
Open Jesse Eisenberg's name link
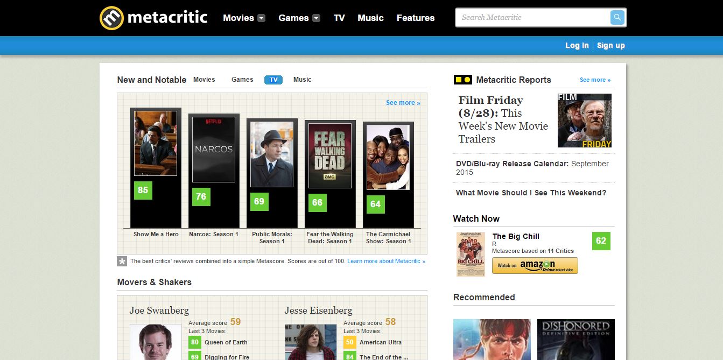tap(319, 310)
